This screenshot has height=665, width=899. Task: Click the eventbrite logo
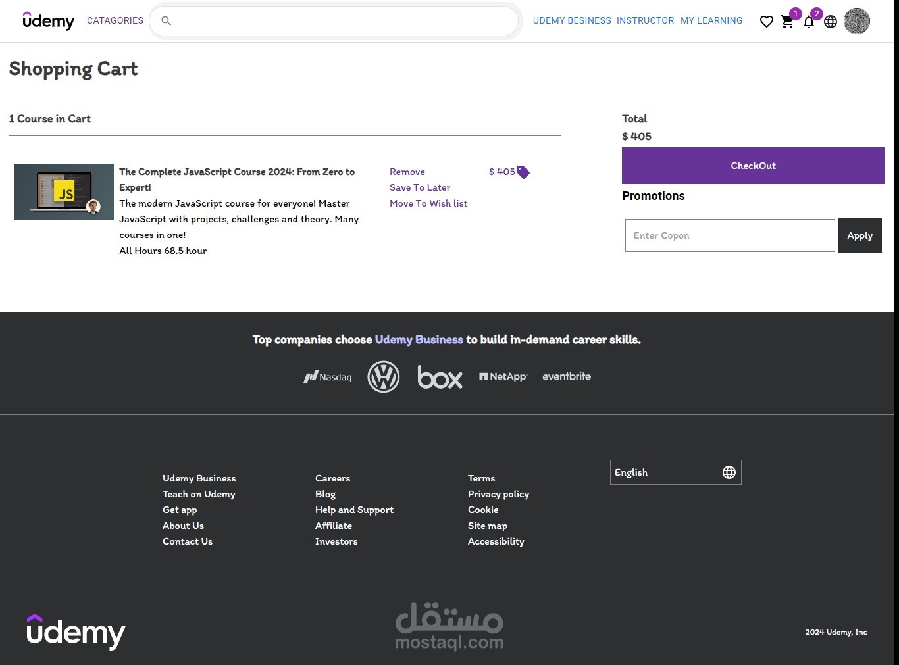(x=567, y=376)
